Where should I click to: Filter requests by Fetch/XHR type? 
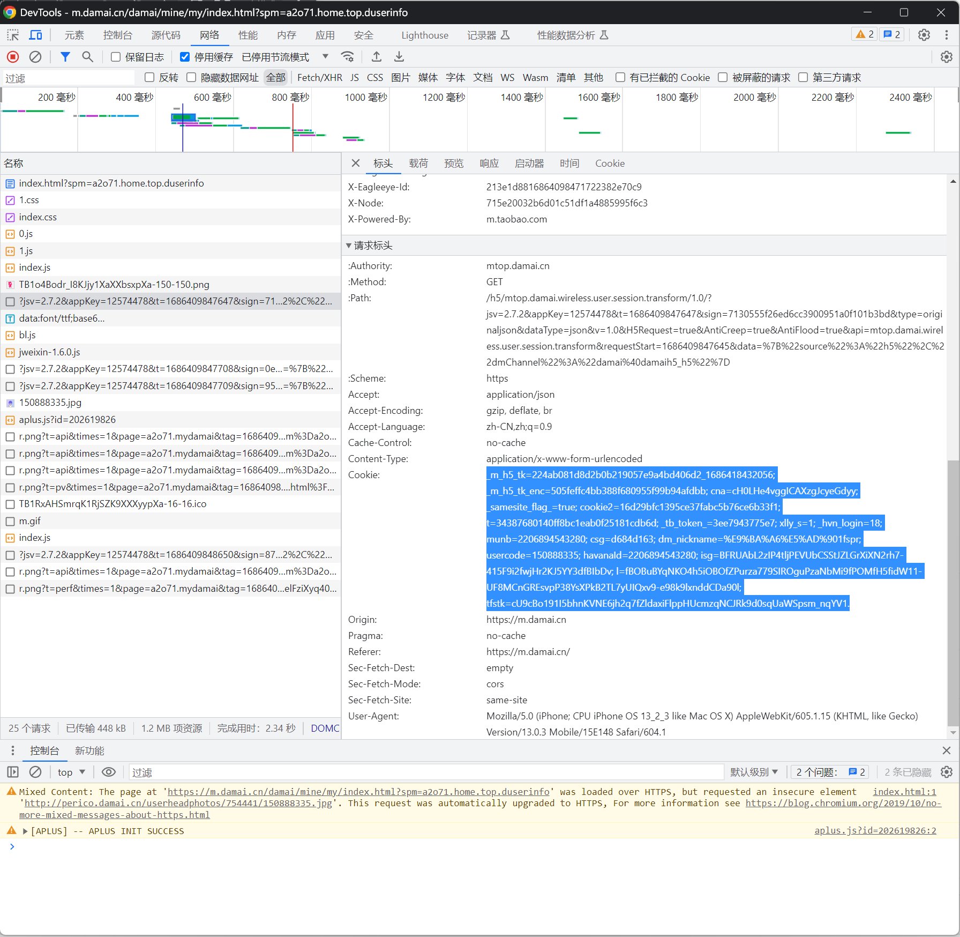pos(319,78)
